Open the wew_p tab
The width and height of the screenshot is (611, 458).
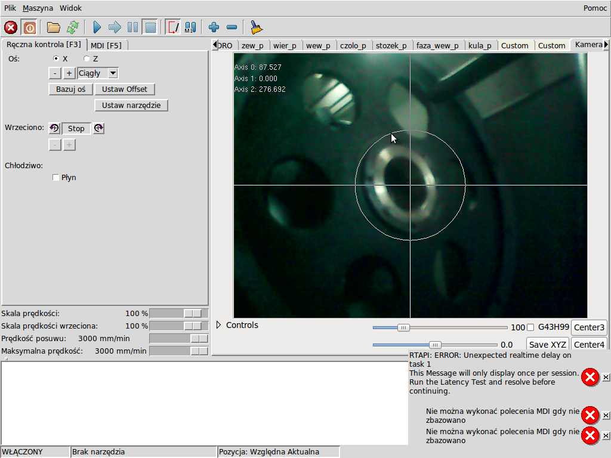tap(318, 45)
